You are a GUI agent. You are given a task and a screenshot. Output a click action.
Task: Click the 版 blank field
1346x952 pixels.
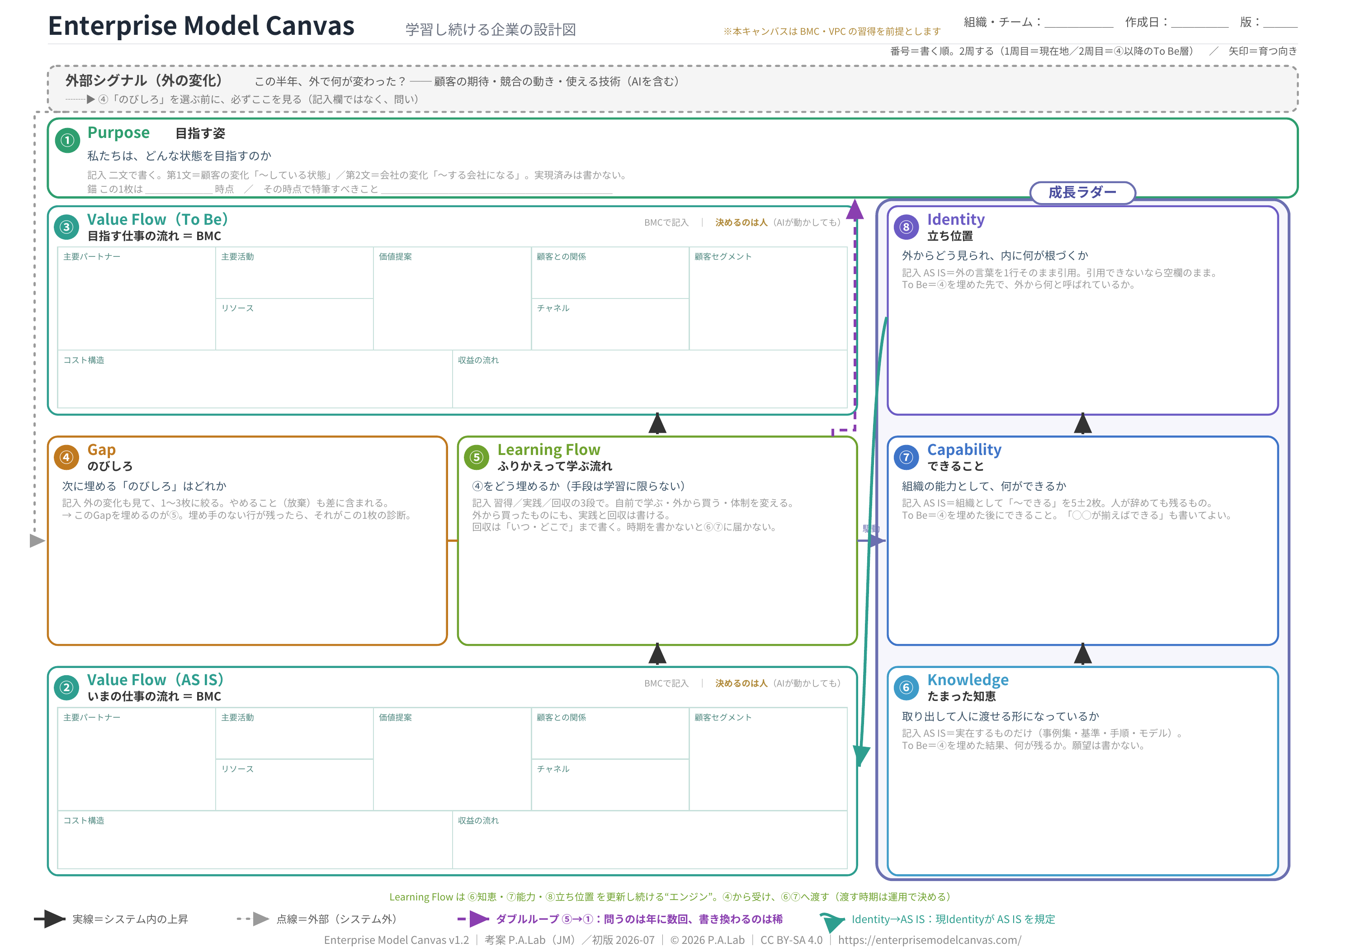tap(1281, 23)
